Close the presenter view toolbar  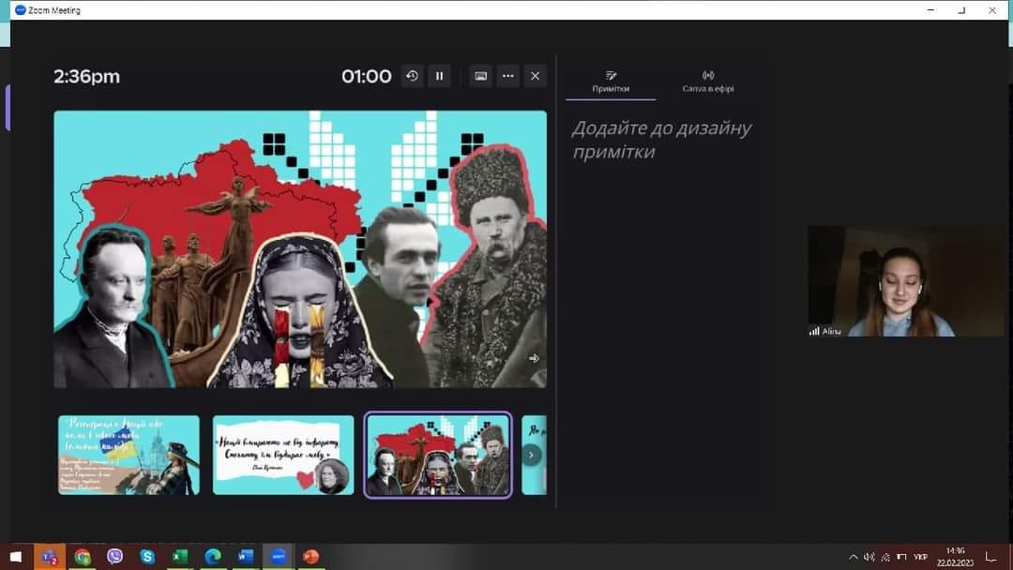click(536, 76)
